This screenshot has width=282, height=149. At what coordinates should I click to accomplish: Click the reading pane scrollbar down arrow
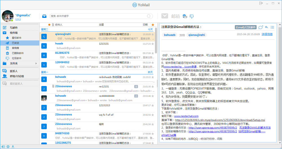coord(280,143)
